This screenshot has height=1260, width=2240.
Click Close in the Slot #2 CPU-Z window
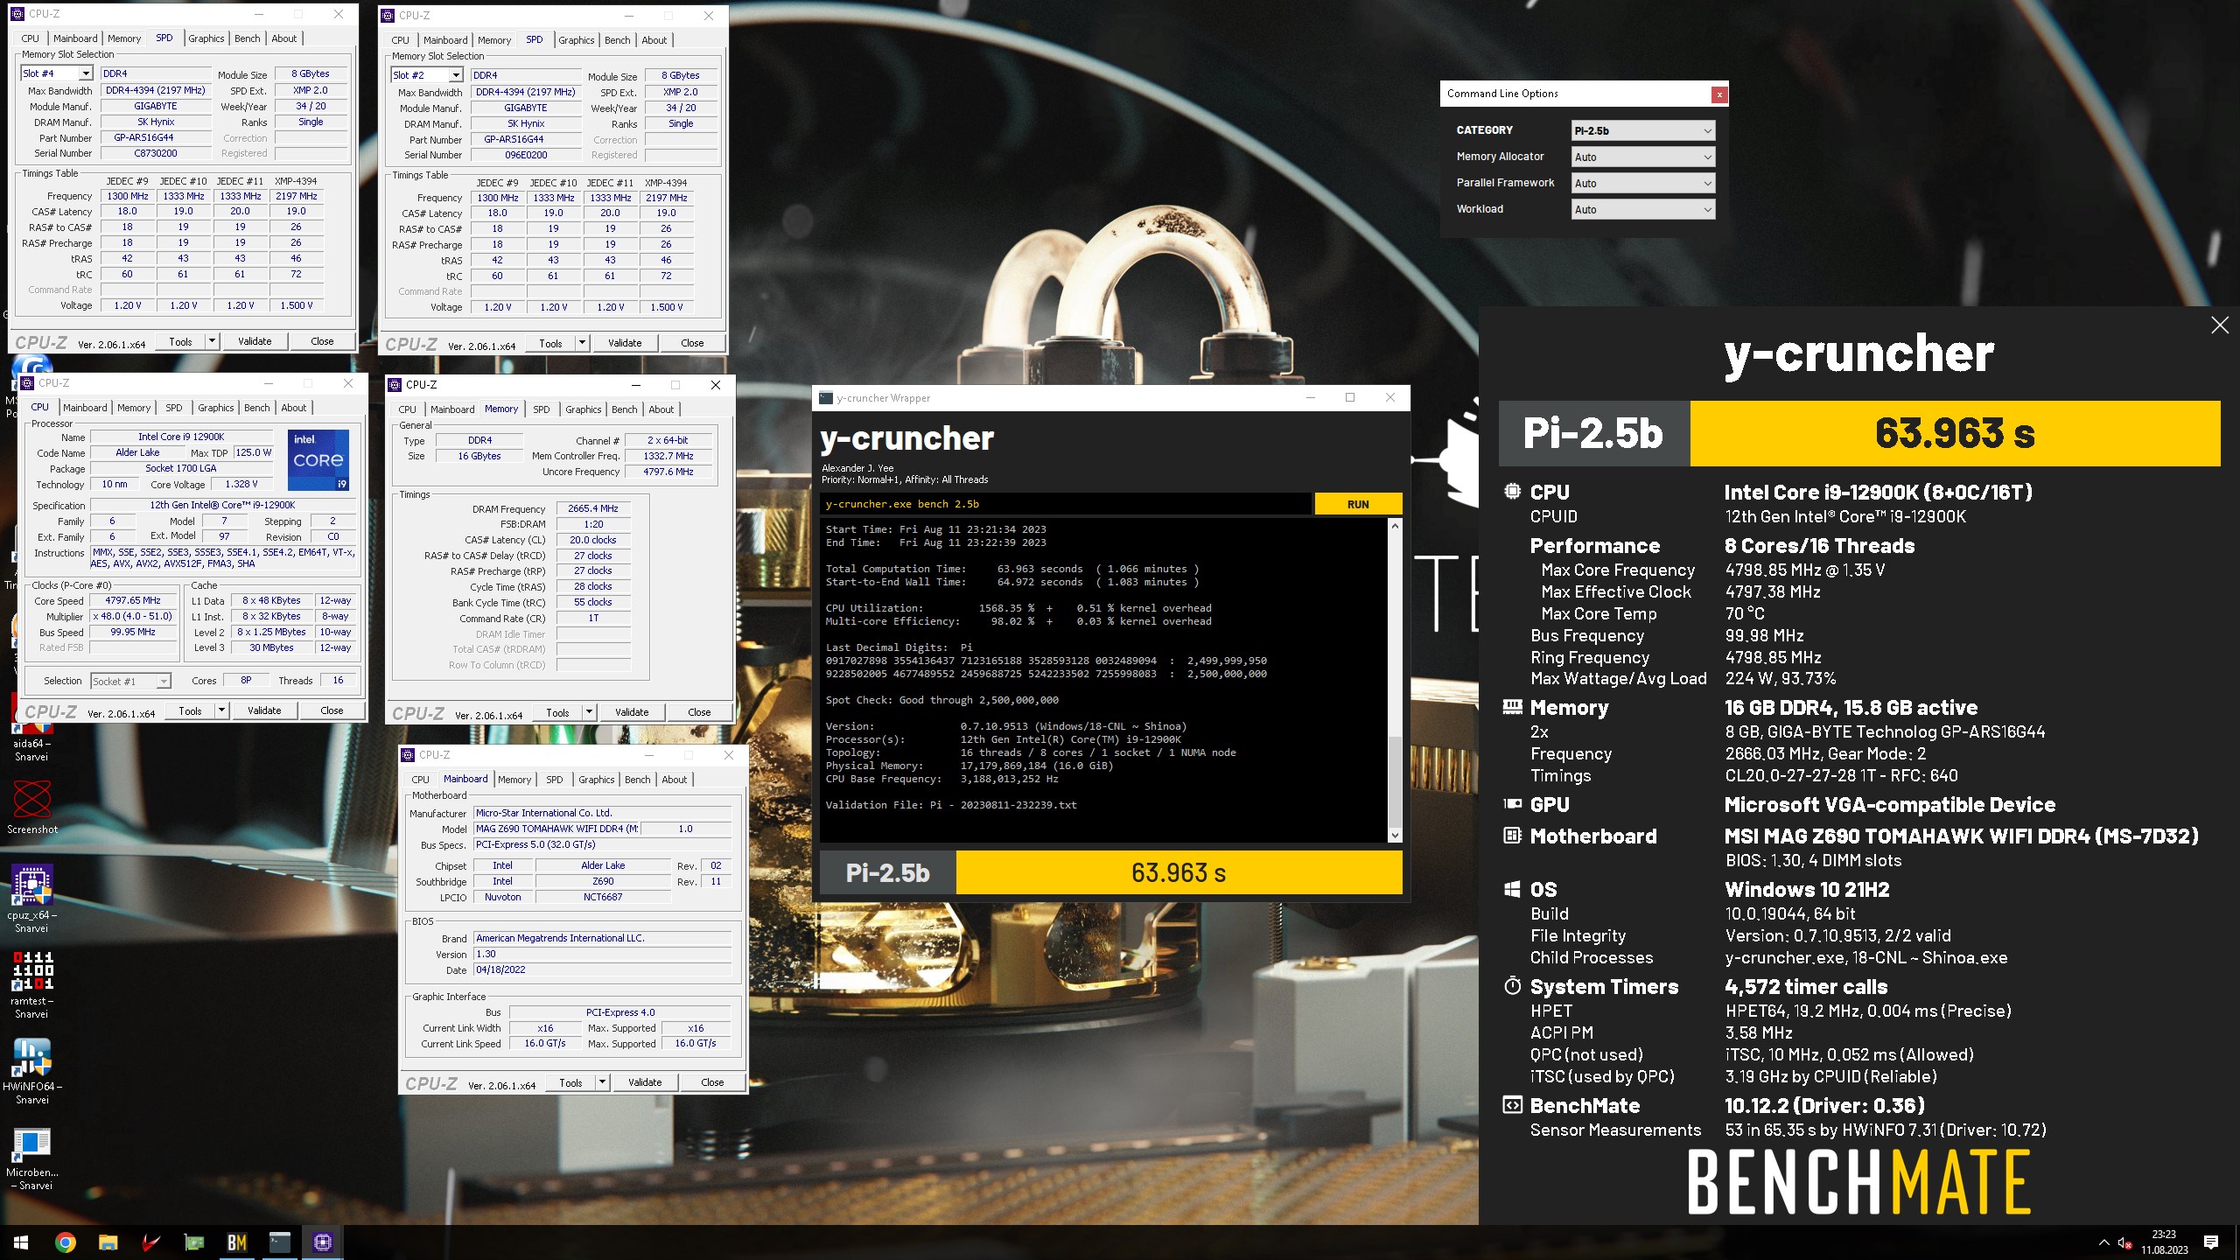pos(692,343)
